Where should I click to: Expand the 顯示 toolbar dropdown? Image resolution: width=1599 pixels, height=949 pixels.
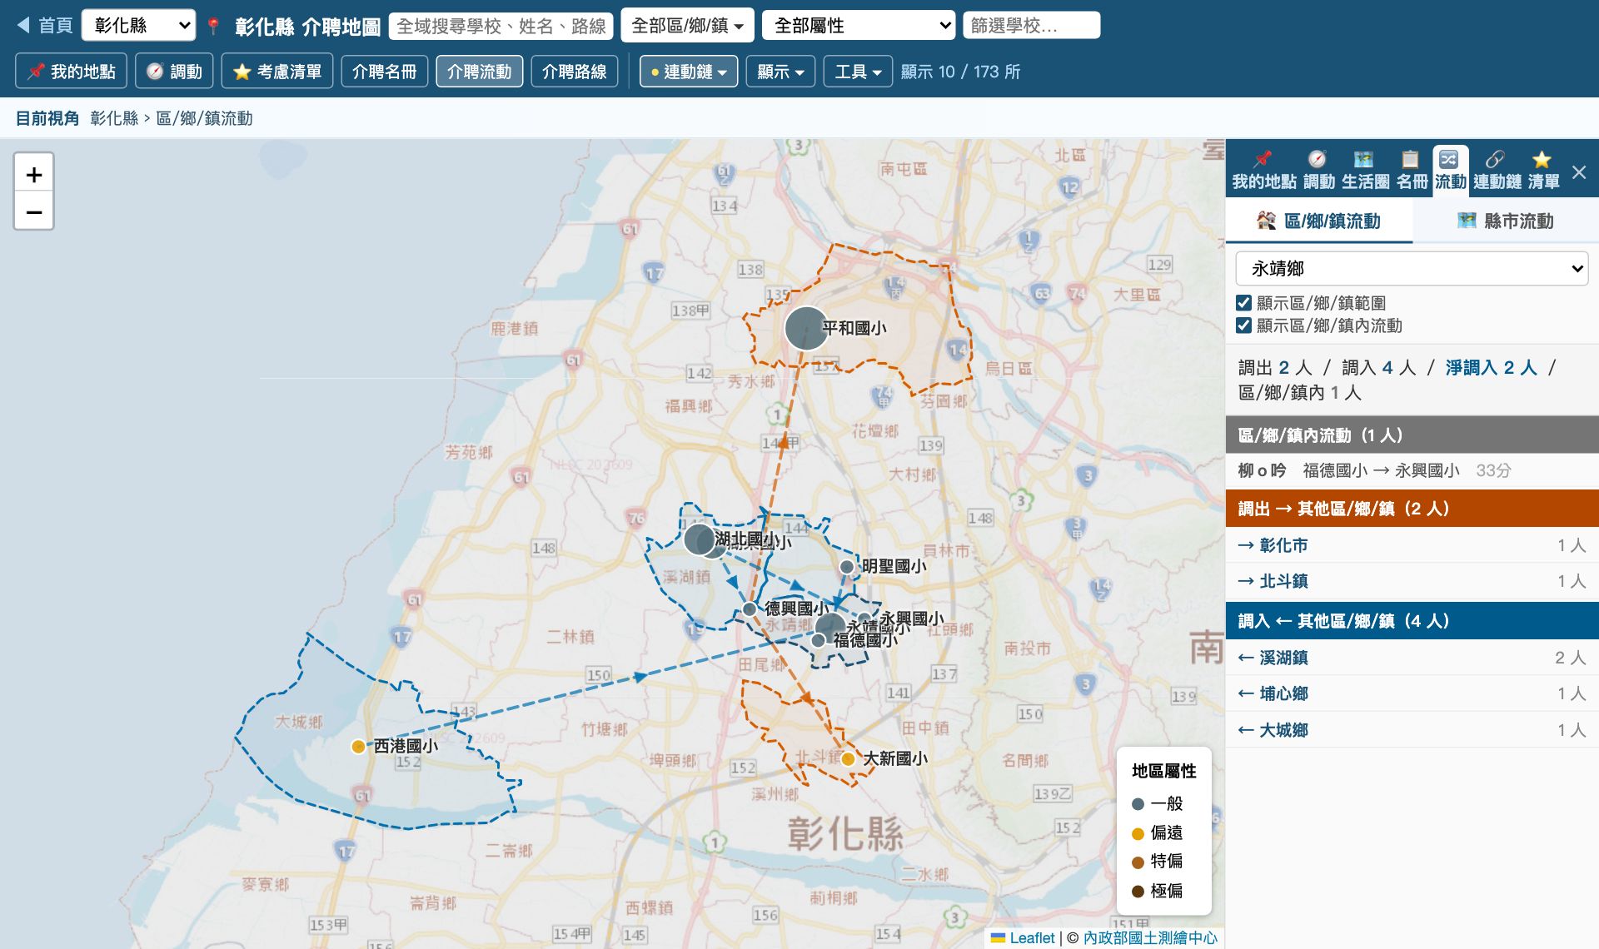[780, 72]
